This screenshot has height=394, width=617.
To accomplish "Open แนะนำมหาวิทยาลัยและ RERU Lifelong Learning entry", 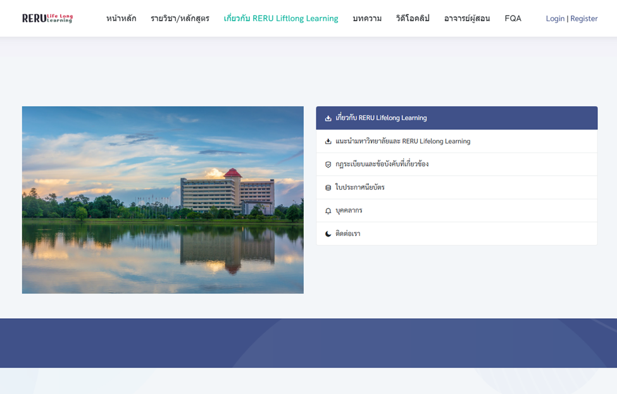I will tap(457, 141).
